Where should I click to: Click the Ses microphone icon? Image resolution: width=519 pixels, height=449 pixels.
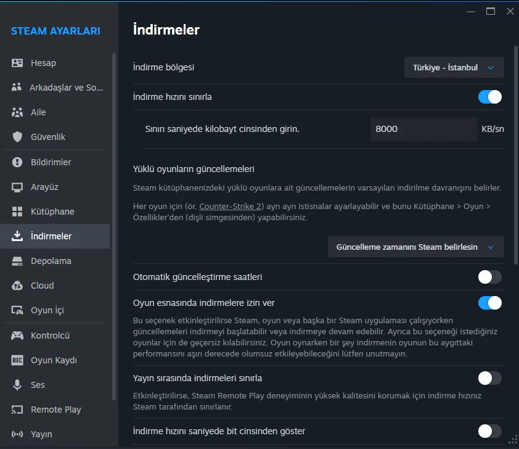(x=17, y=385)
